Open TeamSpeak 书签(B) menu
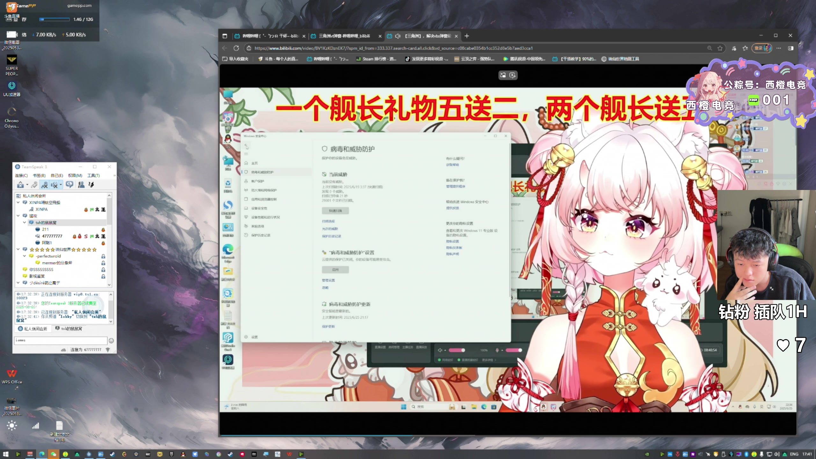The image size is (816, 459). tap(39, 175)
